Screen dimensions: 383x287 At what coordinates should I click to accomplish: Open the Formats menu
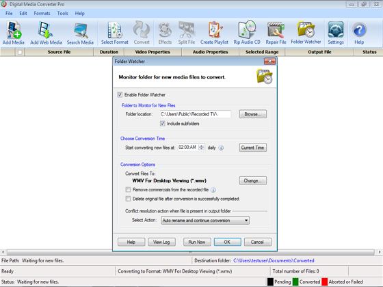(x=42, y=14)
